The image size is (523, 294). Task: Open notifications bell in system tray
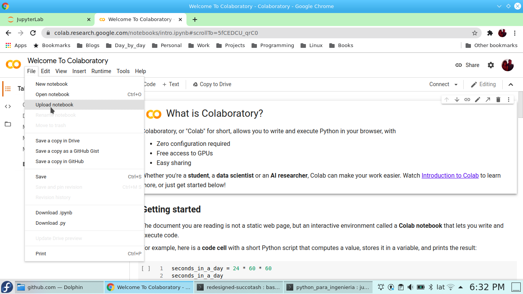click(x=381, y=287)
